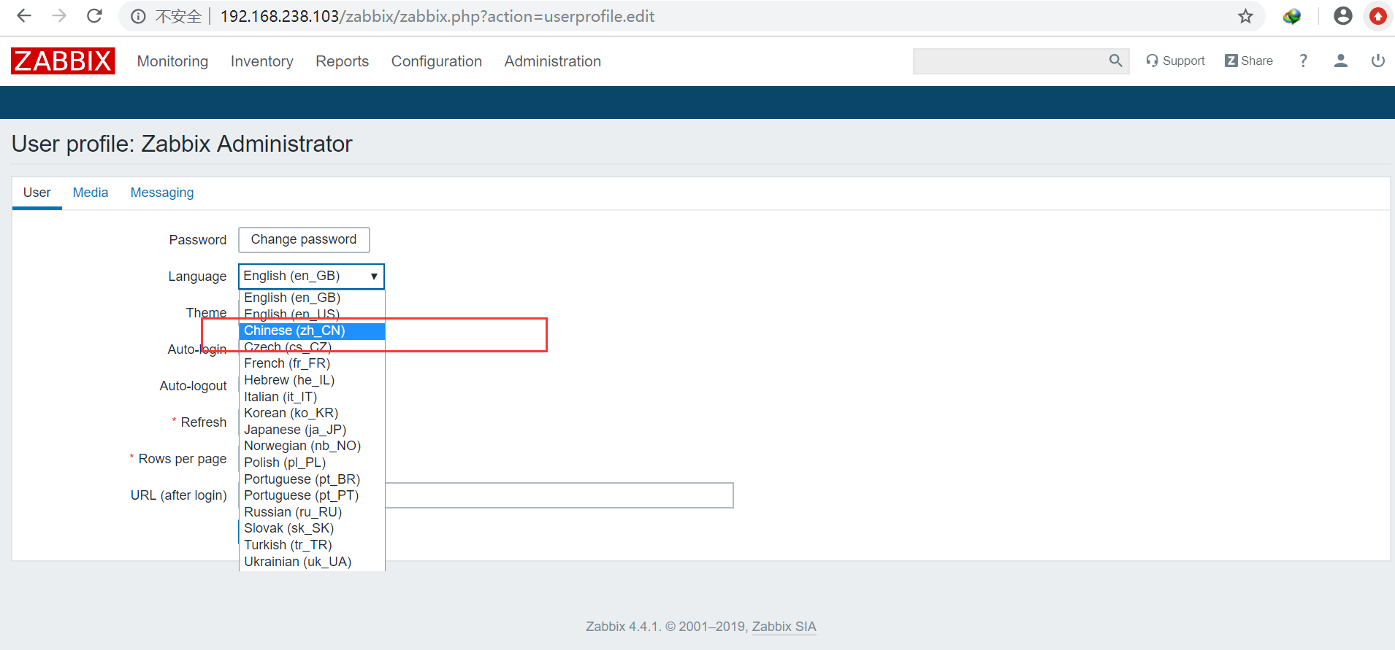This screenshot has height=650, width=1395.
Task: Open the Monitoring menu
Action: pyautogui.click(x=172, y=61)
